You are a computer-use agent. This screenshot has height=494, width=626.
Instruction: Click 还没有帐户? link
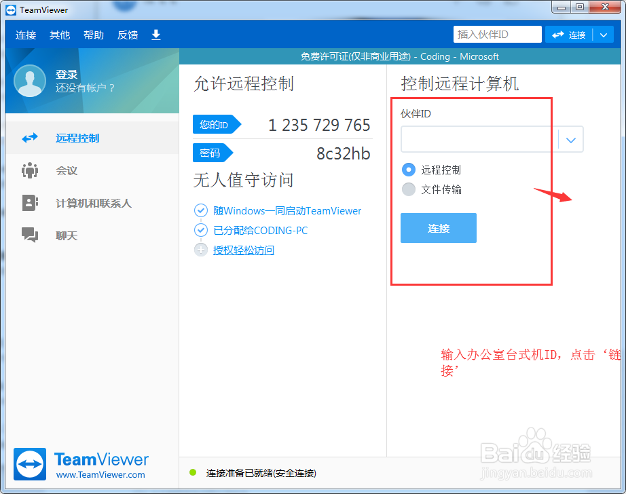point(85,88)
